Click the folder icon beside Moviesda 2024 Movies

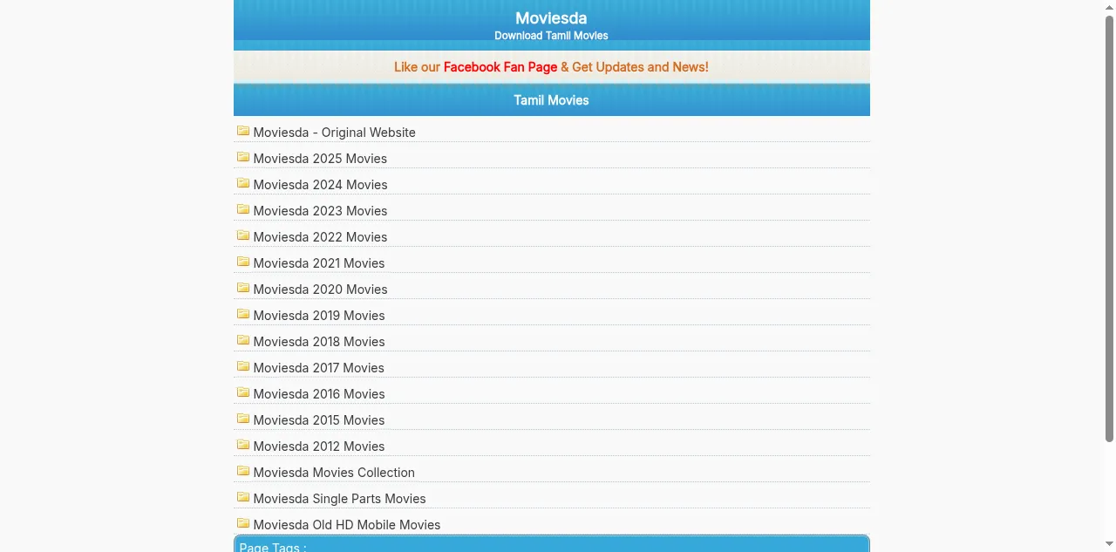point(243,183)
